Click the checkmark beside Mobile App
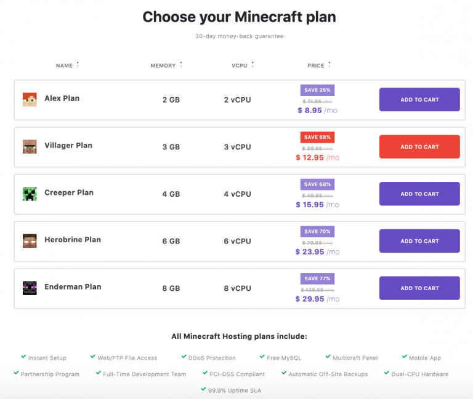Viewport: 473px width, 399px height. point(404,357)
